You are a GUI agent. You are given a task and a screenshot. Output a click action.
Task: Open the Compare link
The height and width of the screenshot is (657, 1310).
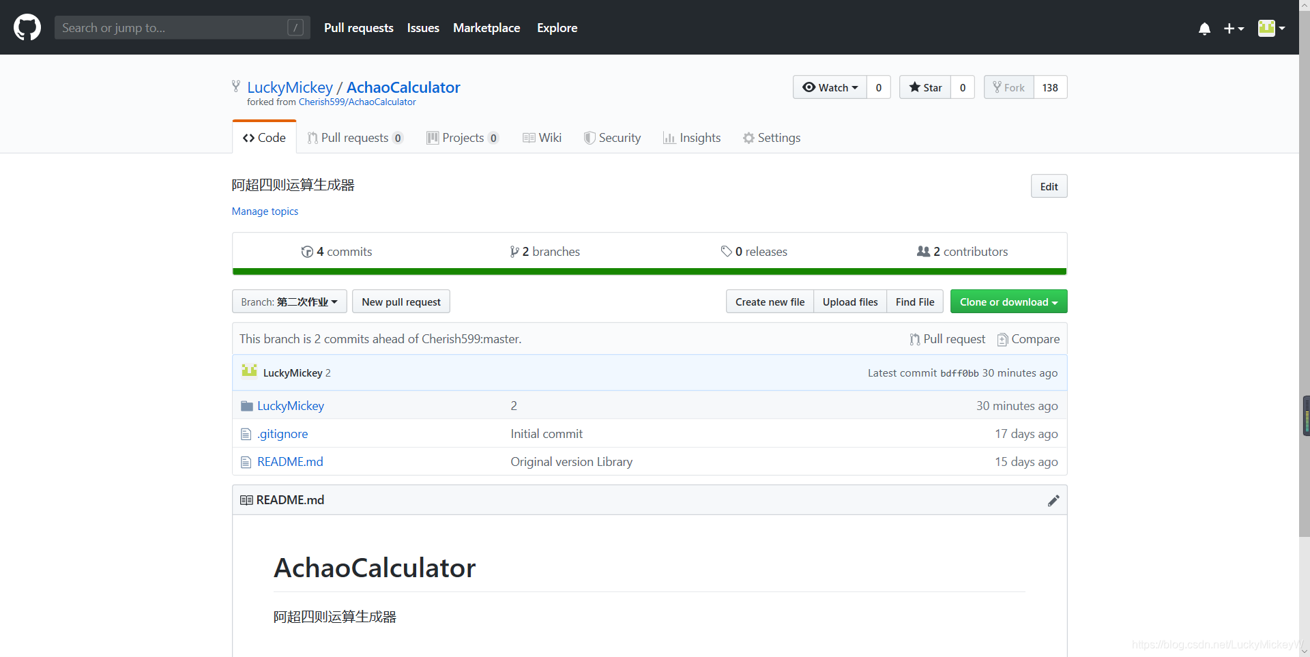pos(1028,339)
